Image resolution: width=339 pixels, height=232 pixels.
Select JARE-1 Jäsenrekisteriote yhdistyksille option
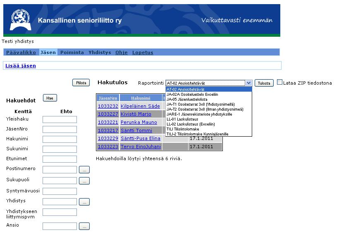209,114
